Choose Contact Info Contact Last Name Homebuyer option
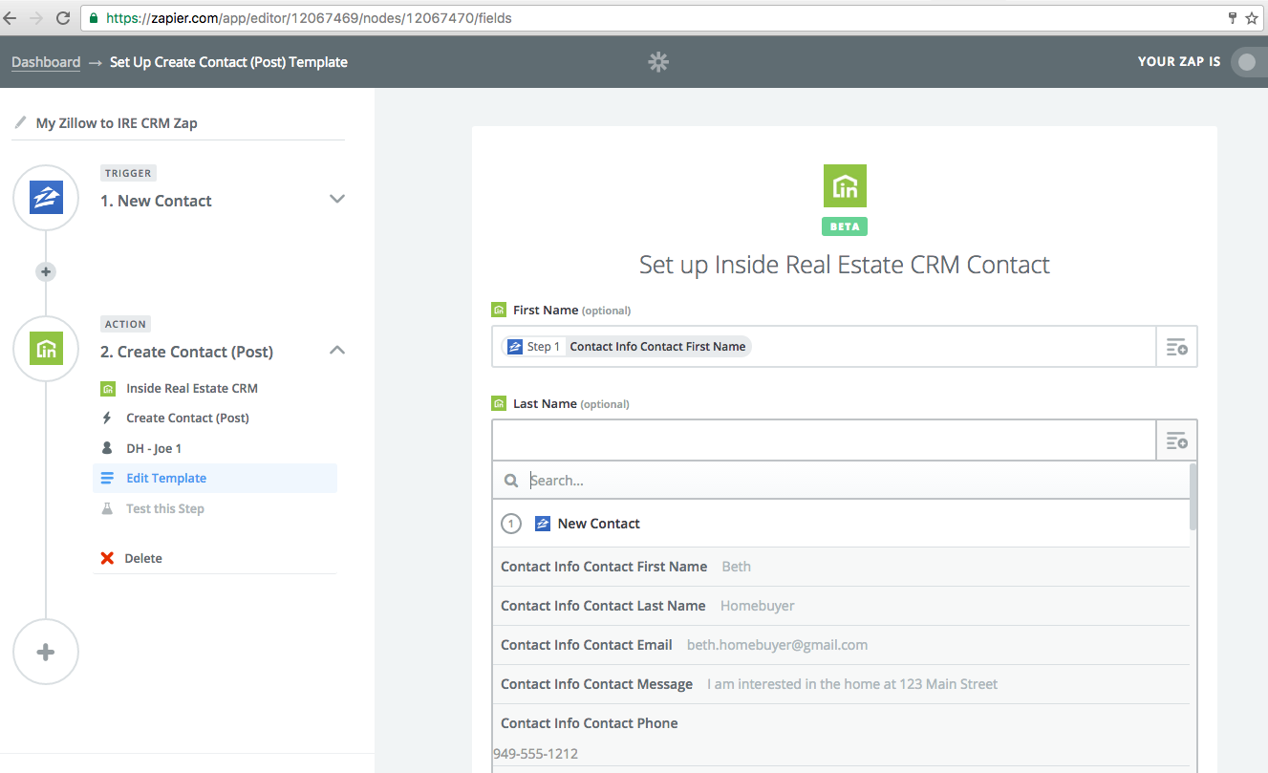 [x=842, y=606]
